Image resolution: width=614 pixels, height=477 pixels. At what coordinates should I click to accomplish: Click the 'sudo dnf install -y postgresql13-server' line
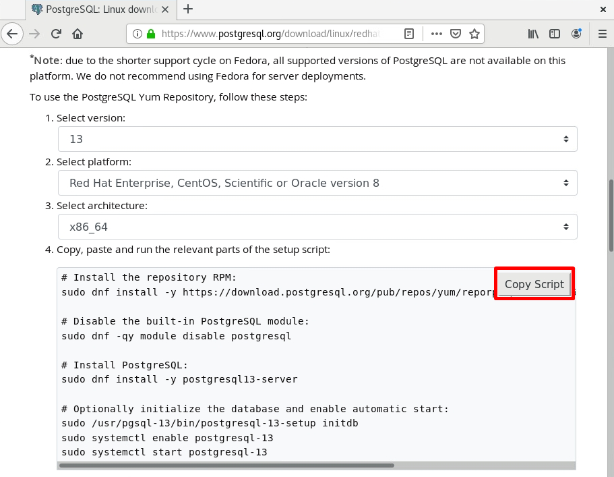click(179, 379)
